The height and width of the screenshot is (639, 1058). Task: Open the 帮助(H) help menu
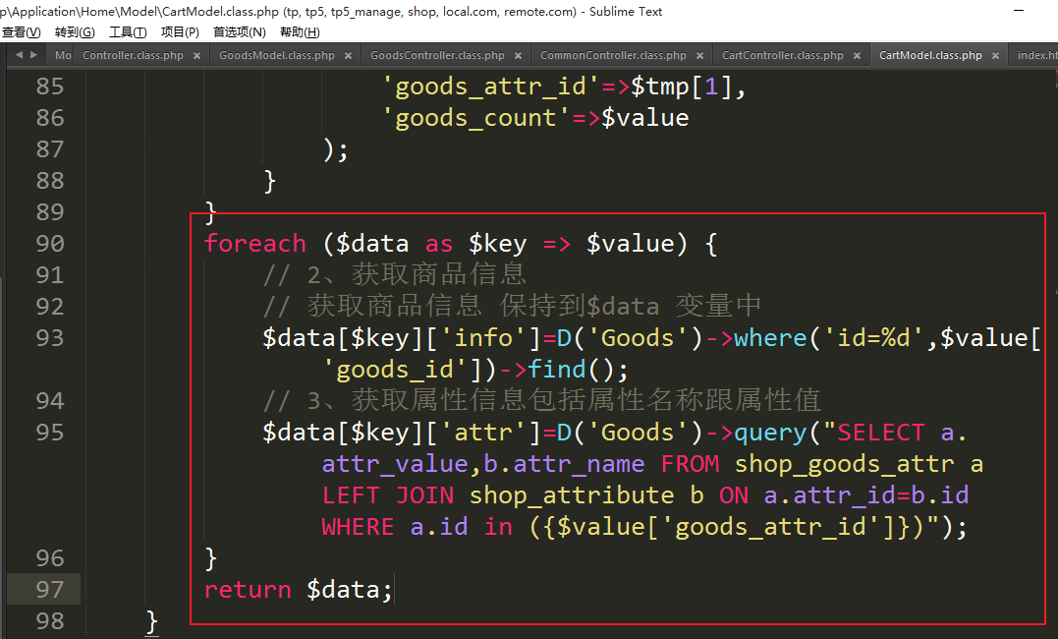click(300, 32)
